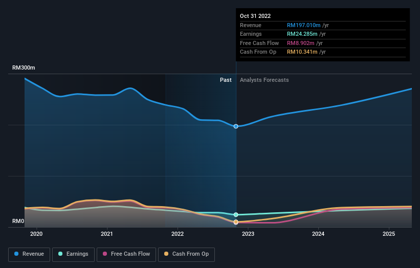Click the Earnings label in the tooltip
This screenshot has height=268, width=420.
click(x=251, y=34)
